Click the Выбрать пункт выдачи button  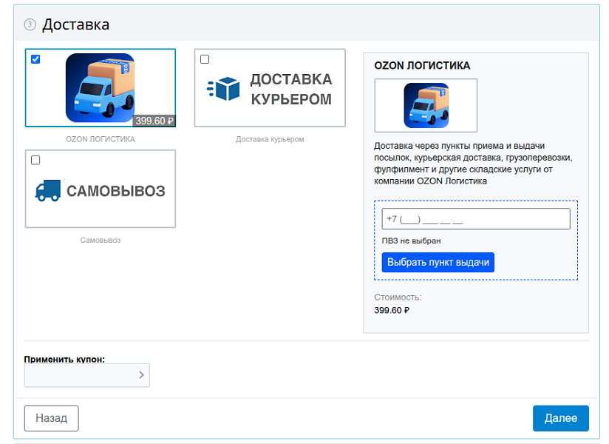tap(438, 263)
